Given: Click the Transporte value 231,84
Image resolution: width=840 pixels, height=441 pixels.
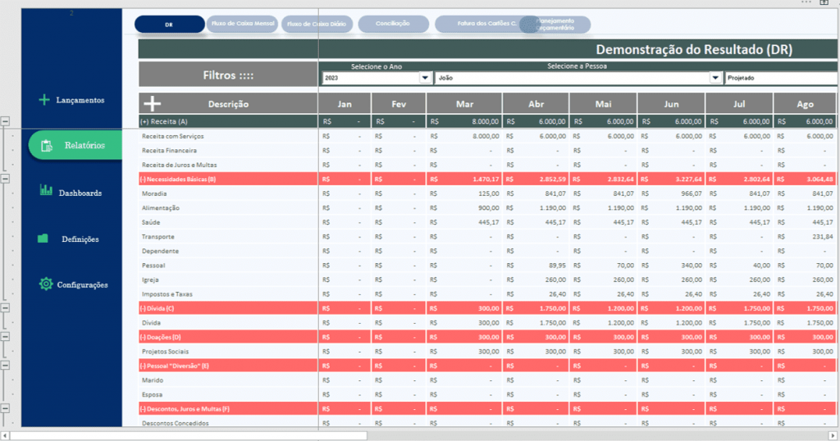Looking at the screenshot, I should (805, 237).
